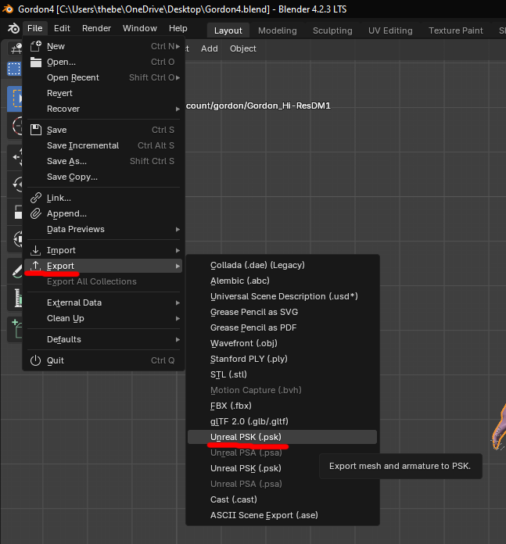This screenshot has width=506, height=544.
Task: Select Universal Scene Description (.usd*) export
Action: (282, 296)
